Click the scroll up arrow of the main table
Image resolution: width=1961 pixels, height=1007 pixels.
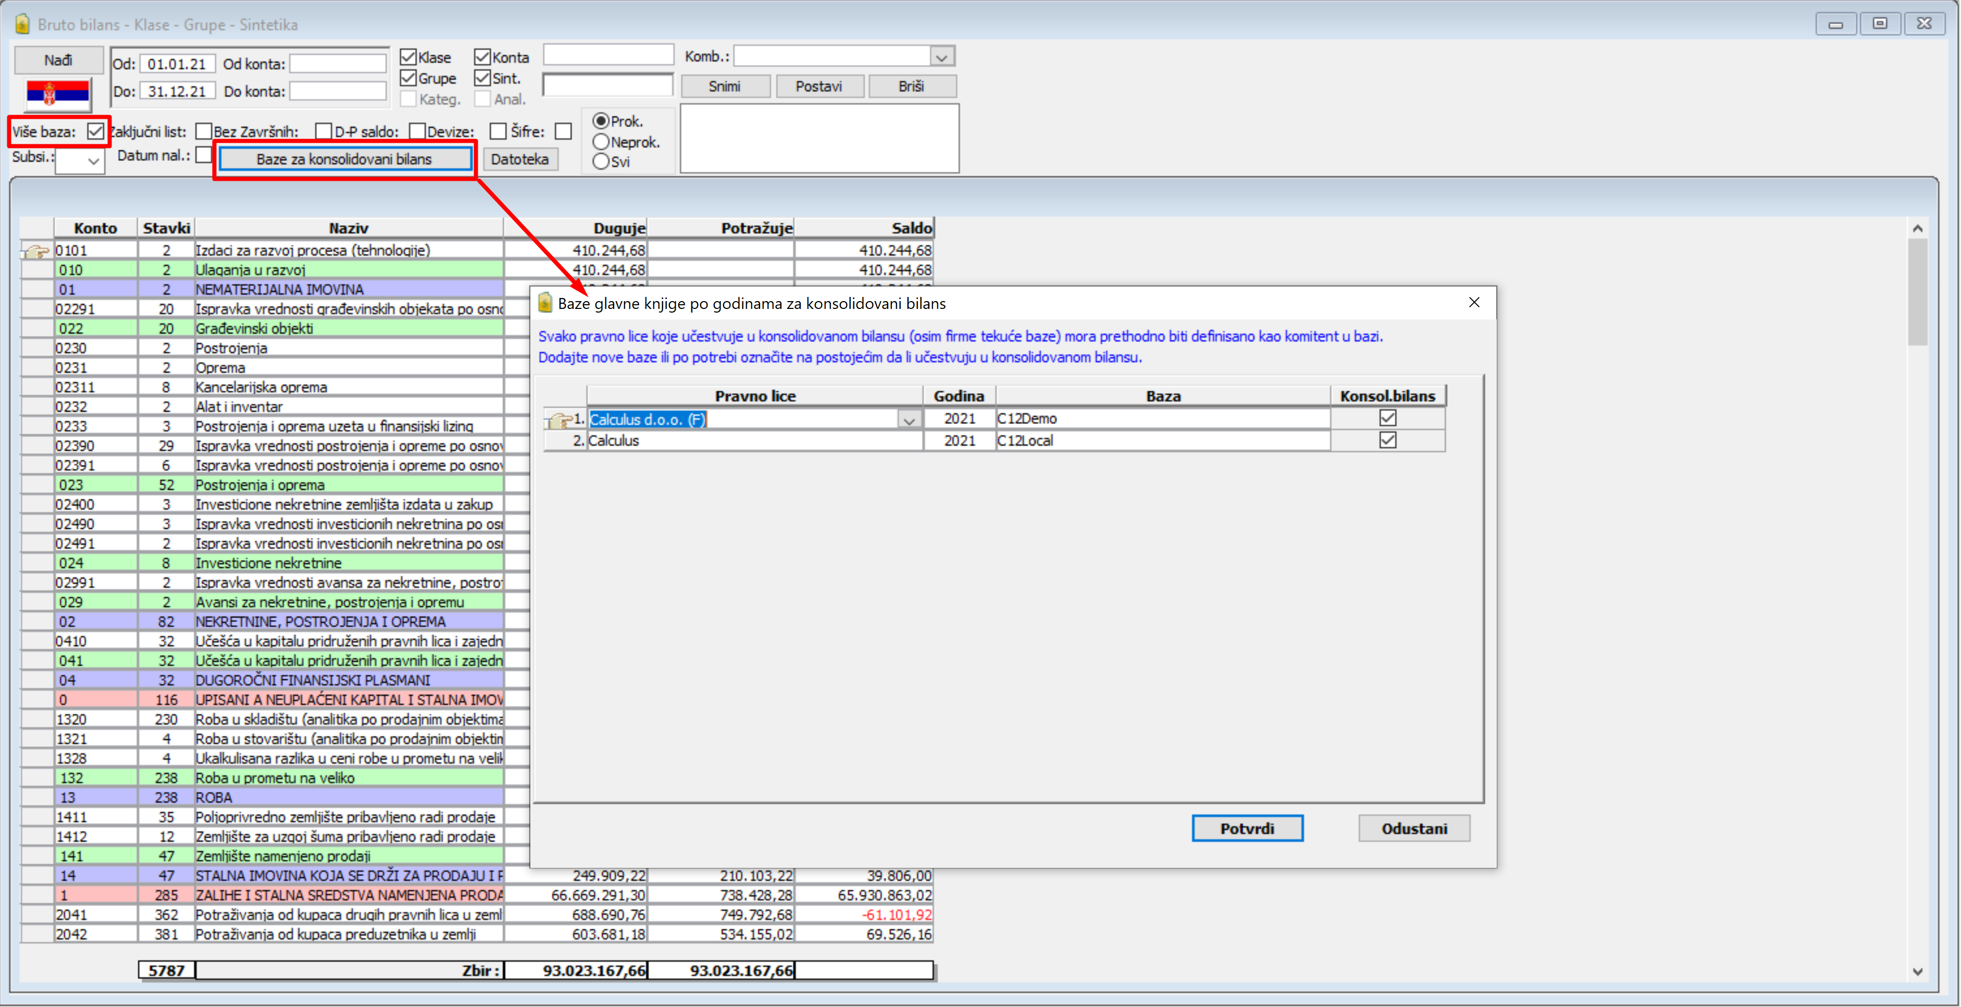(x=1917, y=228)
